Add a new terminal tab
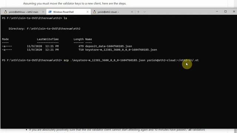Image resolution: width=237 pixels, height=133 pixels. click(x=138, y=12)
